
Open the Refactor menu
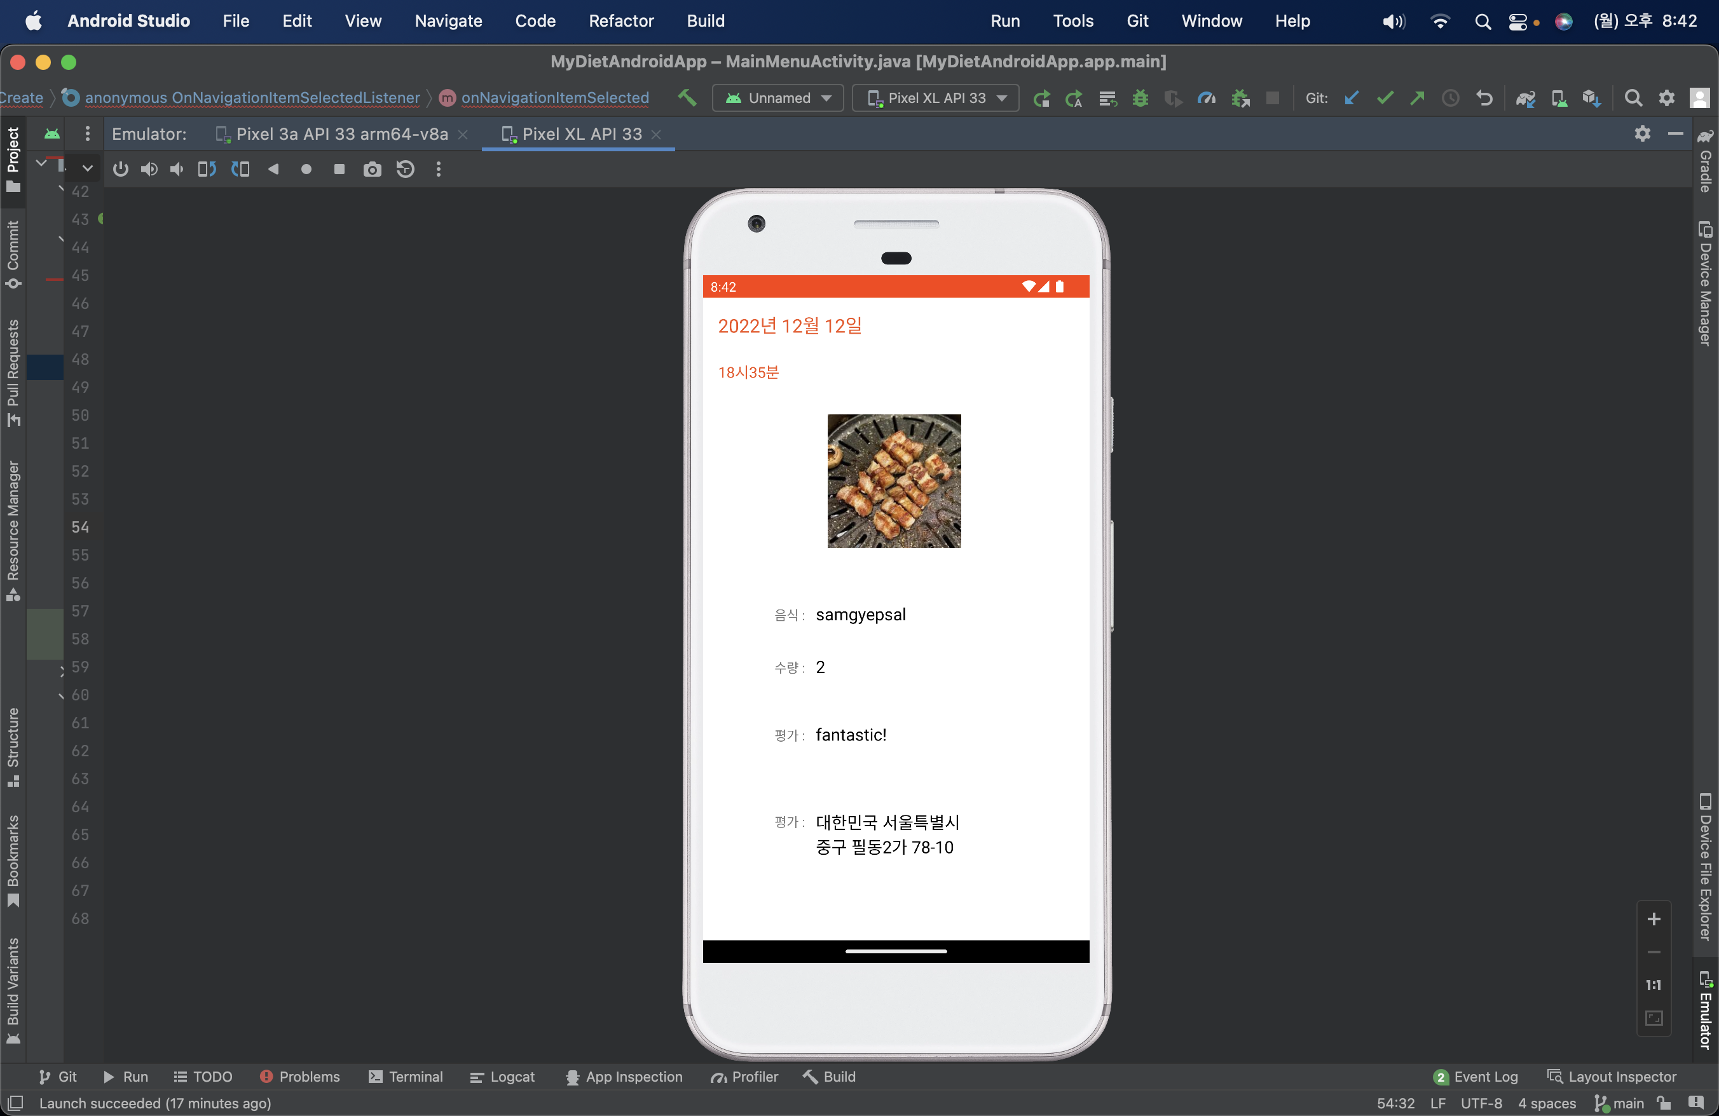click(x=620, y=21)
